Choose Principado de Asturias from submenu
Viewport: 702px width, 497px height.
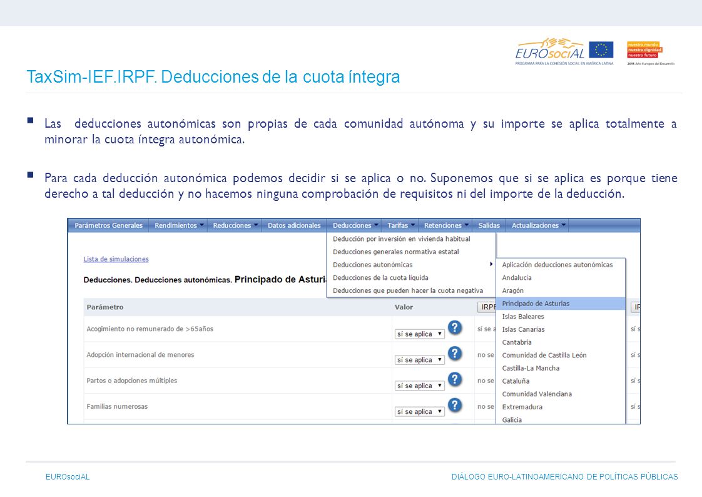pyautogui.click(x=561, y=304)
